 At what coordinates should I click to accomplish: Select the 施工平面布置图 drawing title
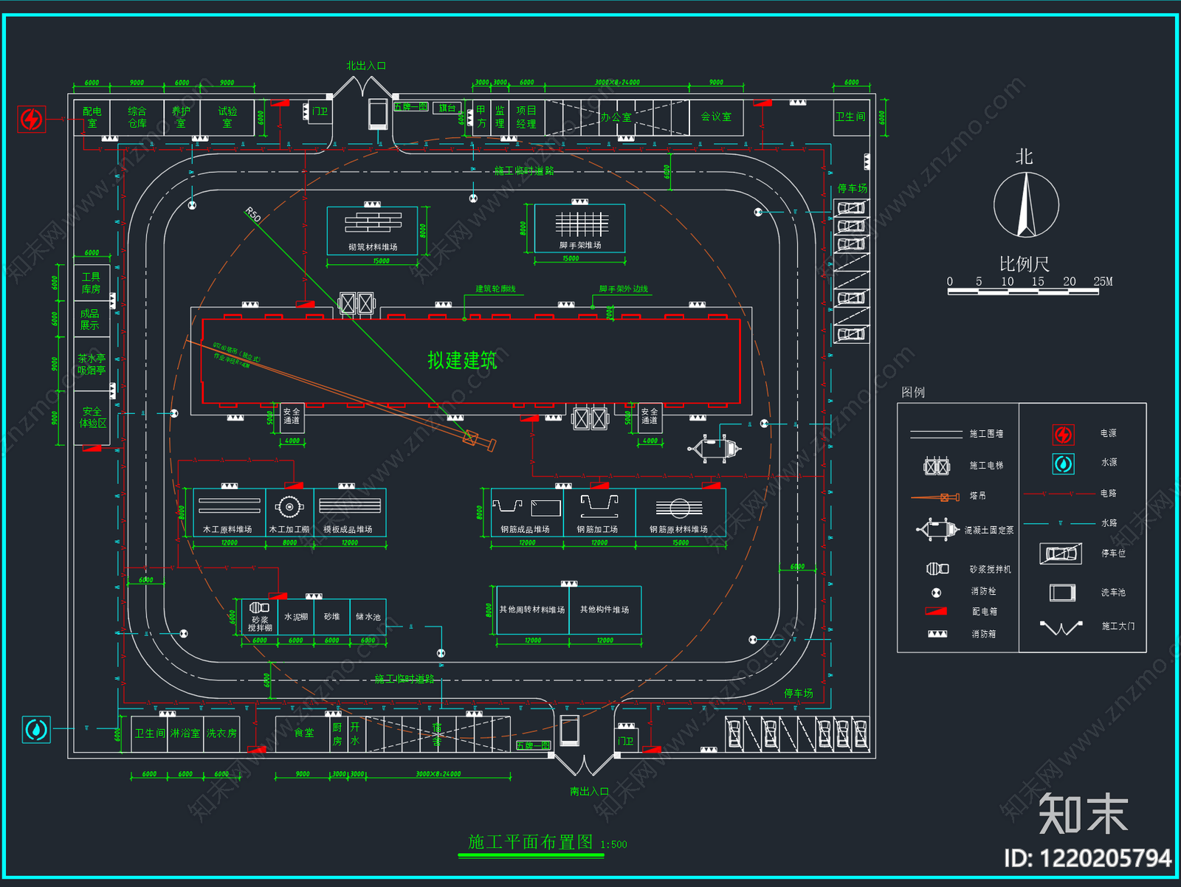(x=530, y=842)
